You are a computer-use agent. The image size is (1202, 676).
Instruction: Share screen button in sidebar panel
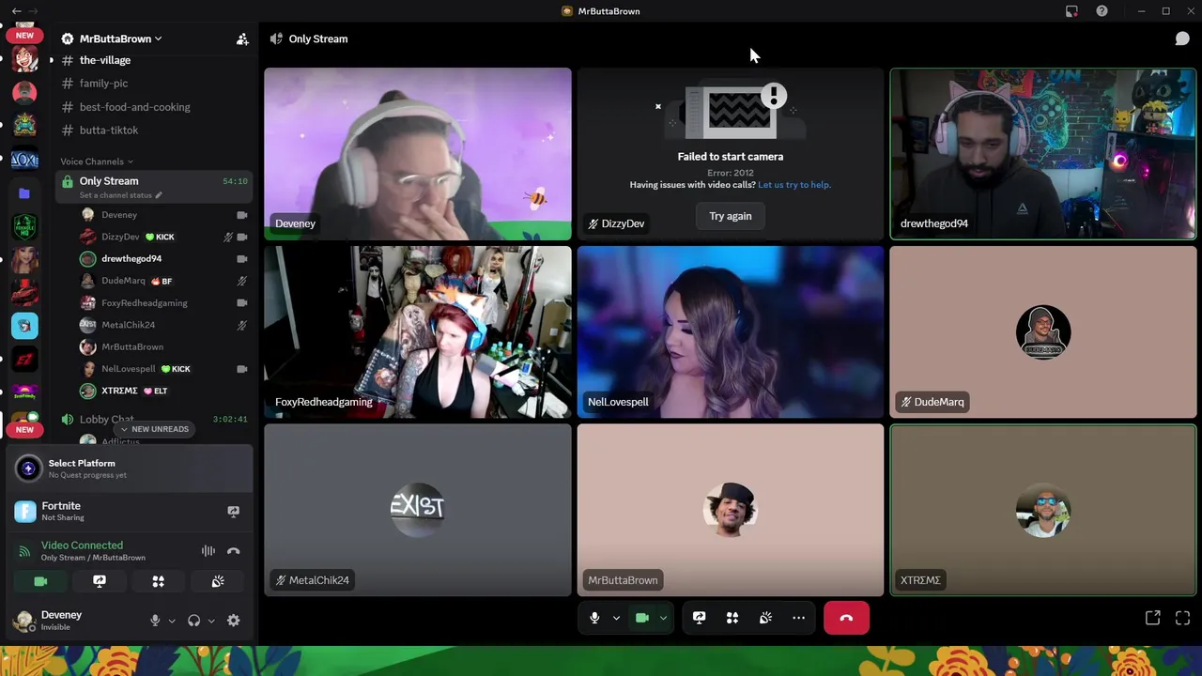coord(100,582)
